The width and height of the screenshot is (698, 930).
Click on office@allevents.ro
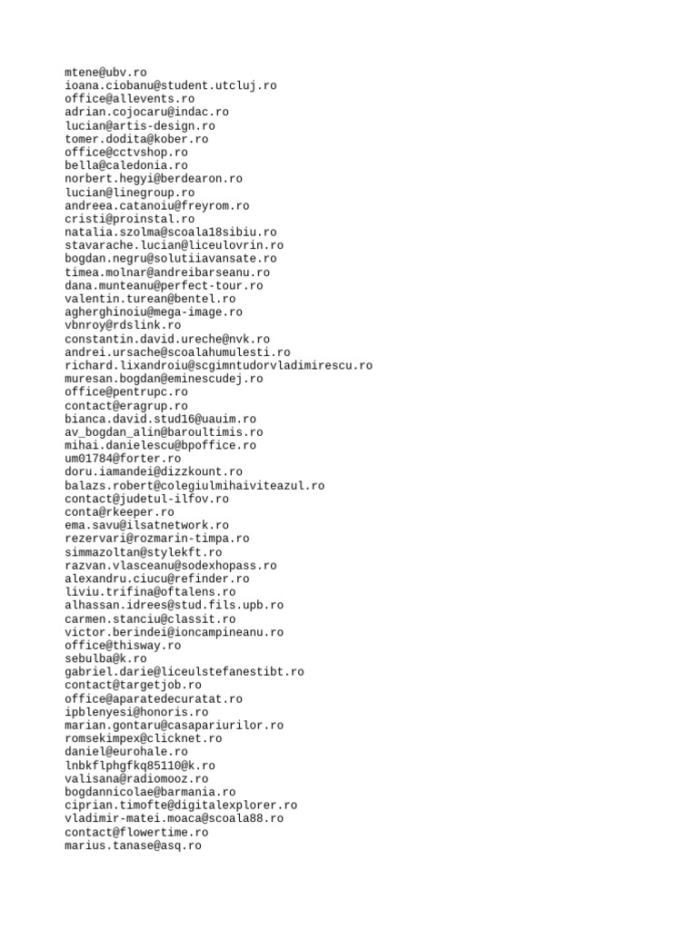tap(129, 99)
